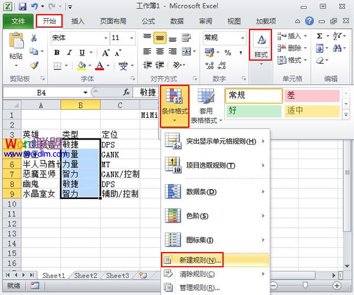This screenshot has width=354, height=295.
Task: Open 色阶(S) submenu
Action: click(215, 216)
